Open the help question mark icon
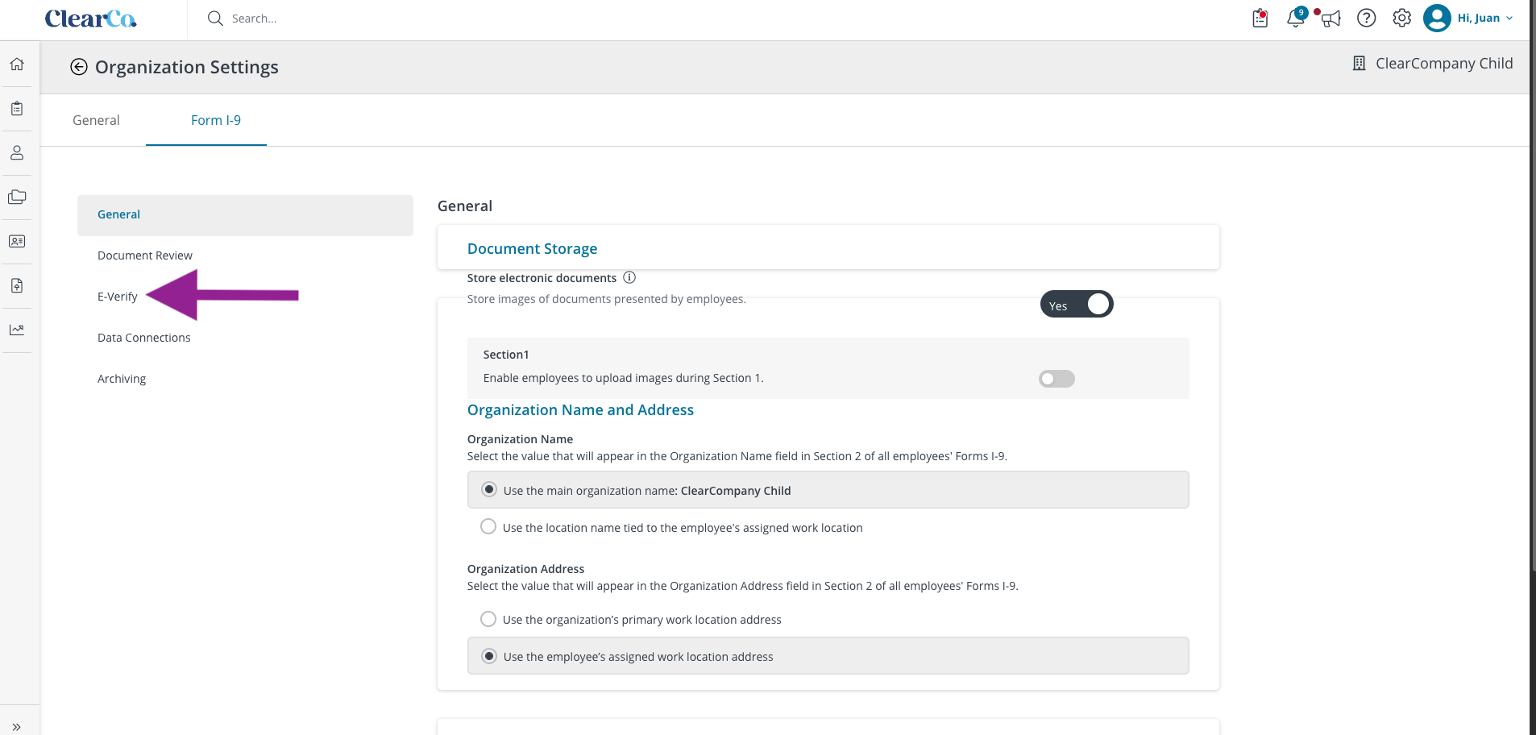1536x735 pixels. (1367, 18)
